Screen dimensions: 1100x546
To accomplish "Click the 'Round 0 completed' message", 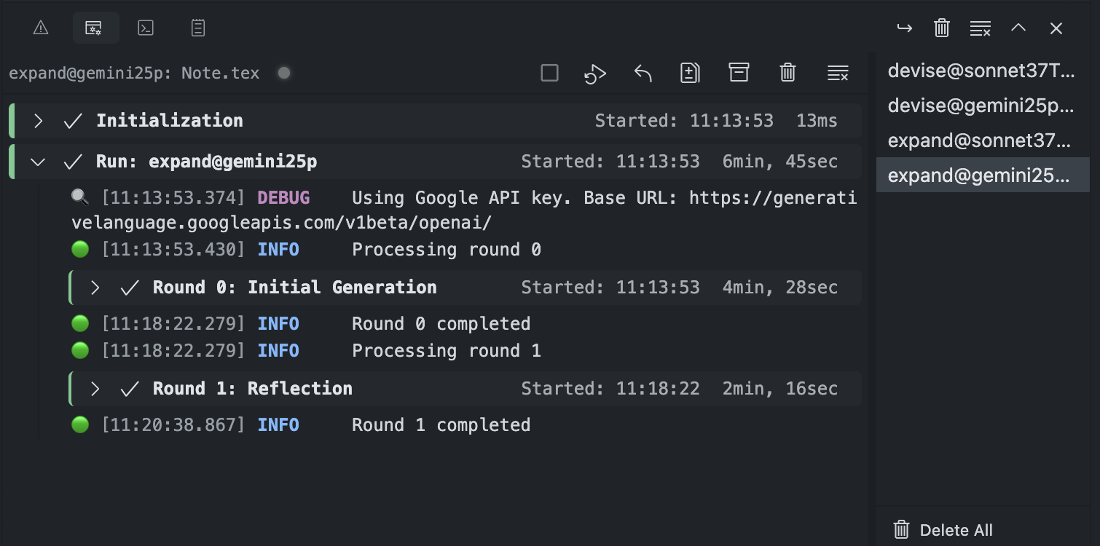I will coord(441,323).
